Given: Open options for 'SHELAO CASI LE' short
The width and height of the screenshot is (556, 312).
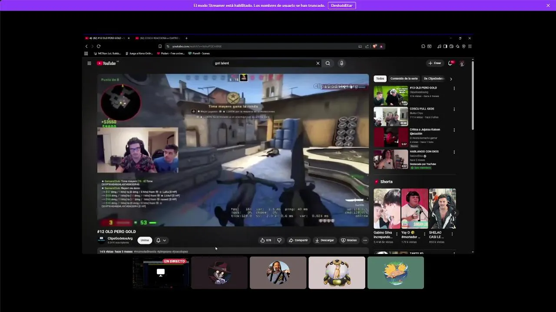Looking at the screenshot, I should click(452, 234).
